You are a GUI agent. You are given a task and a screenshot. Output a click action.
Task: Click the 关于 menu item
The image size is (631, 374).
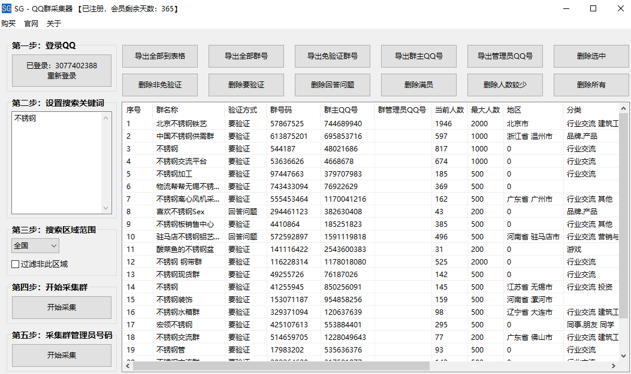[x=53, y=23]
